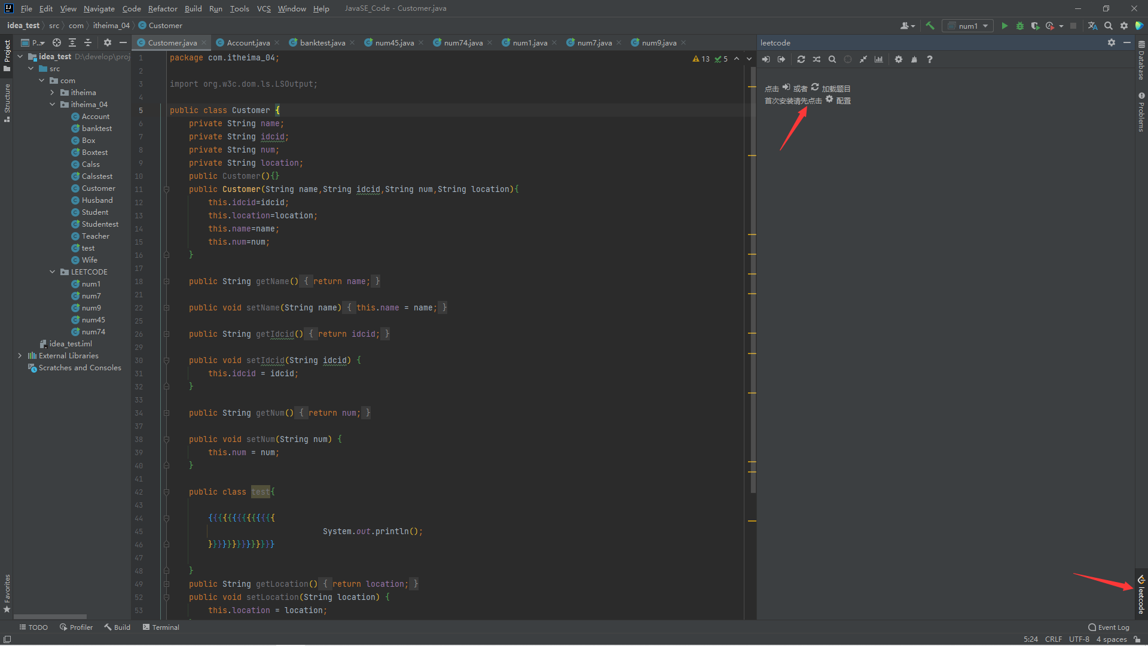
Task: Expand the External Libraries node
Action: [20, 355]
